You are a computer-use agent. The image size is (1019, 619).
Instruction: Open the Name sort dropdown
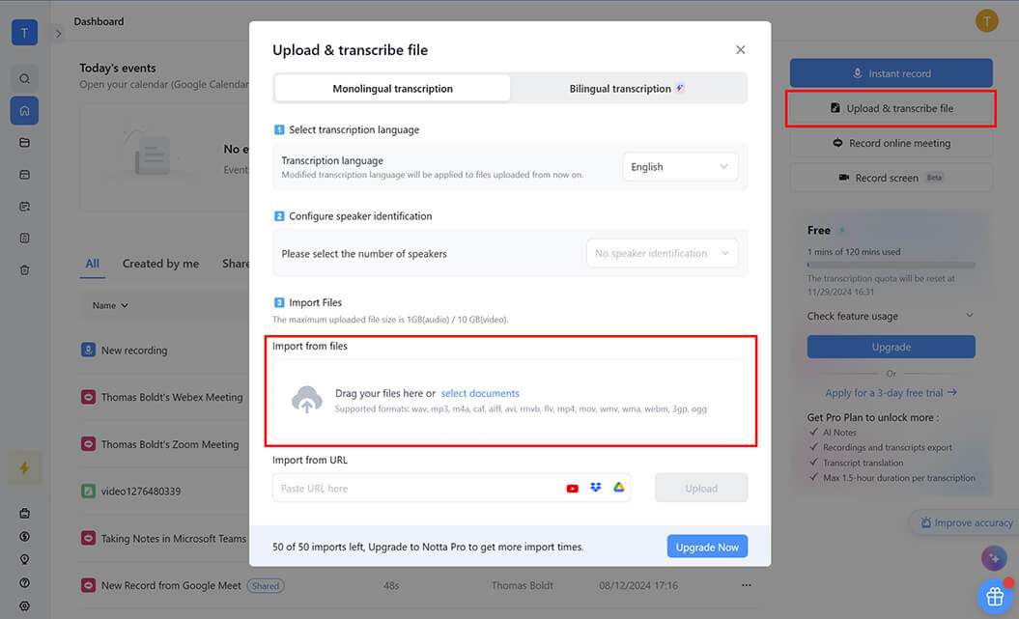110,305
